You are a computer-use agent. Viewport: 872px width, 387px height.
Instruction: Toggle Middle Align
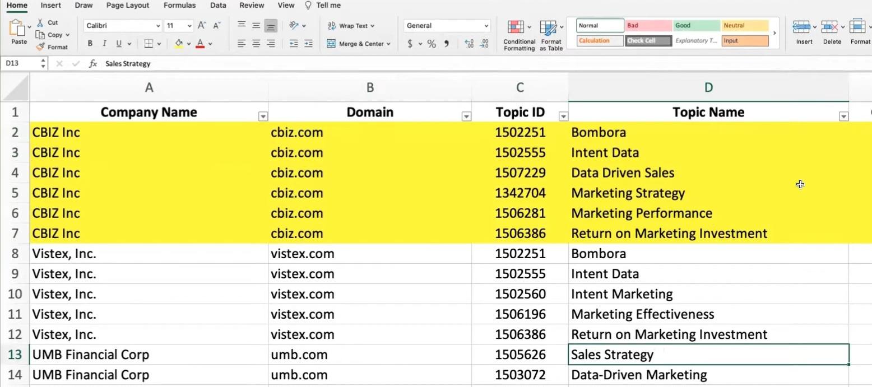[256, 25]
